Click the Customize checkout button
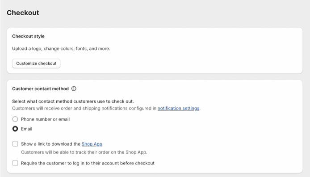310x177 pixels. pos(36,63)
